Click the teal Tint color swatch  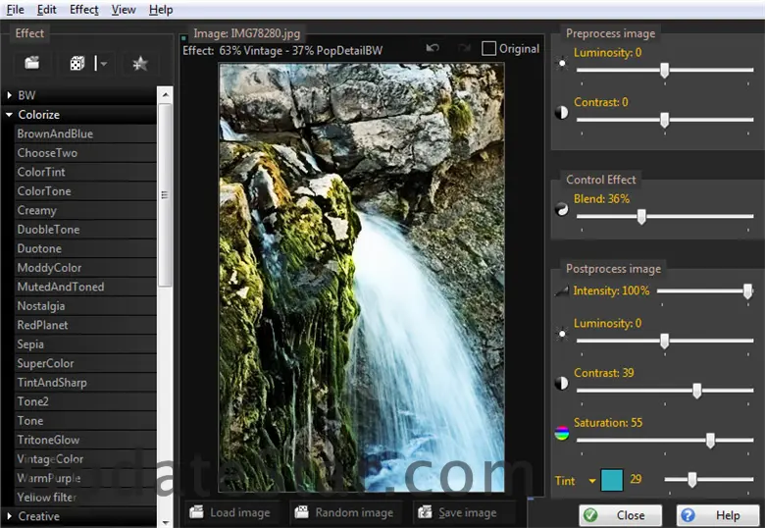[611, 480]
